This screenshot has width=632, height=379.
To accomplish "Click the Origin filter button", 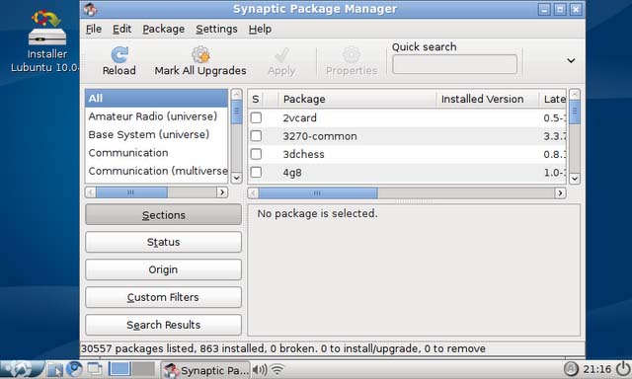I will click(x=163, y=269).
